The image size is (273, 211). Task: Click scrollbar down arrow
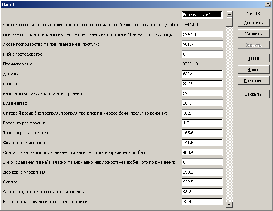click(229, 205)
